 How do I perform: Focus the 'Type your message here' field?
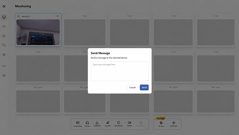[x=120, y=71]
